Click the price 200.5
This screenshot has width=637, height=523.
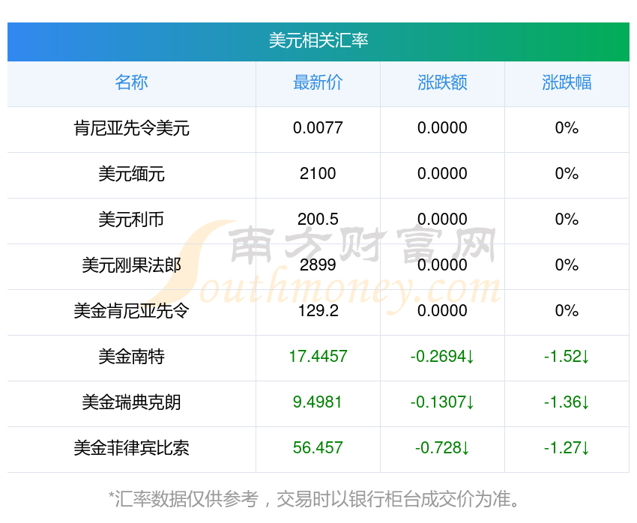click(318, 220)
